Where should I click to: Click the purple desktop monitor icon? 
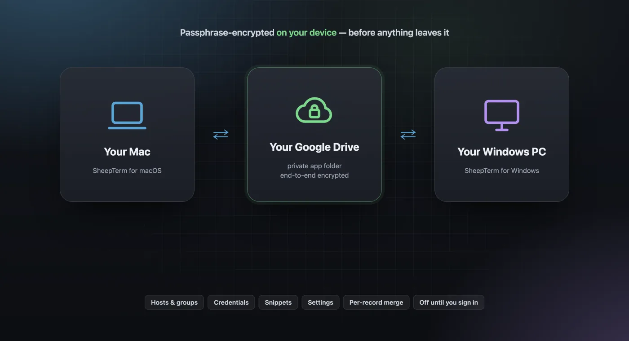point(502,115)
